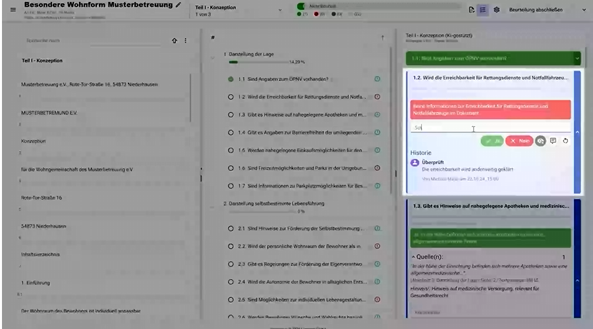Click the up arrow above question list
Image resolution: width=593 pixels, height=329 pixels.
tap(382, 38)
